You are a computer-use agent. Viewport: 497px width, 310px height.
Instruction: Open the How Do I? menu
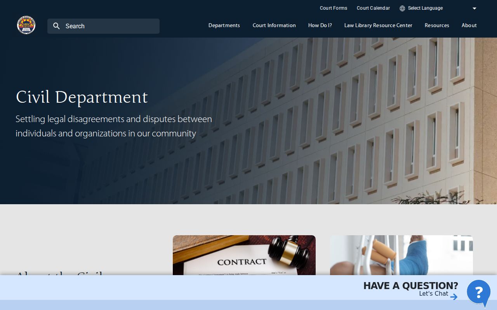[320, 25]
